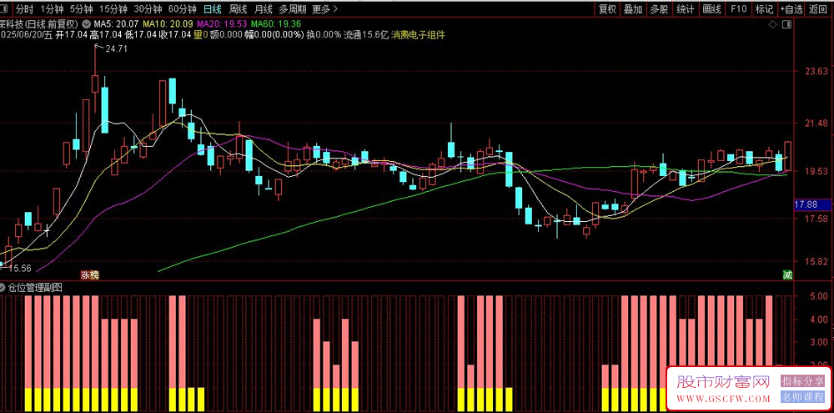Expand the 仓位管理副图 indicator dropdown
Image resolution: width=834 pixels, height=413 pixels.
[x=3, y=287]
